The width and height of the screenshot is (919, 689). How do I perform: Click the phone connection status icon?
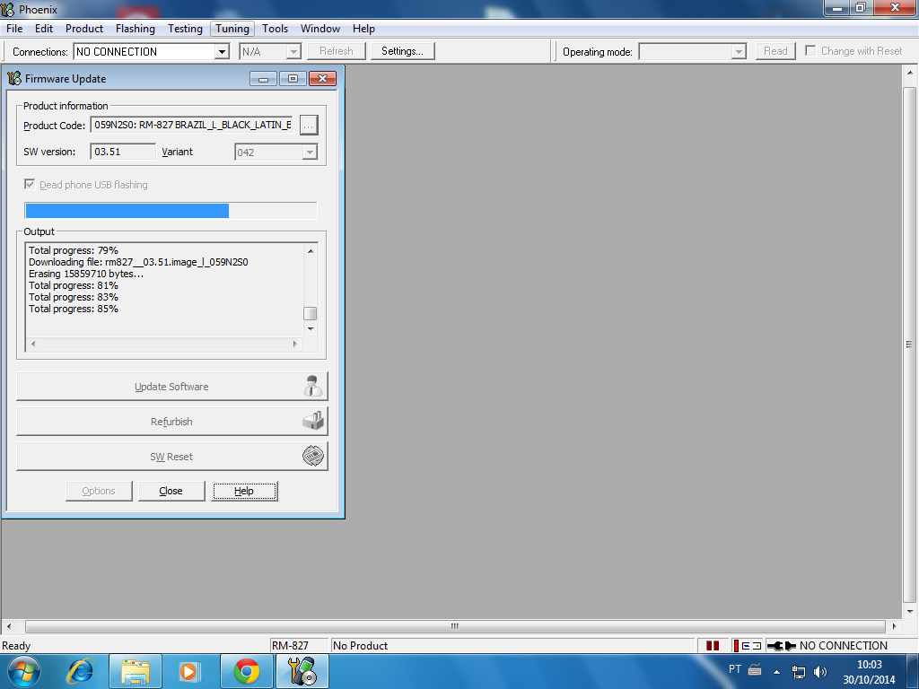pos(748,646)
